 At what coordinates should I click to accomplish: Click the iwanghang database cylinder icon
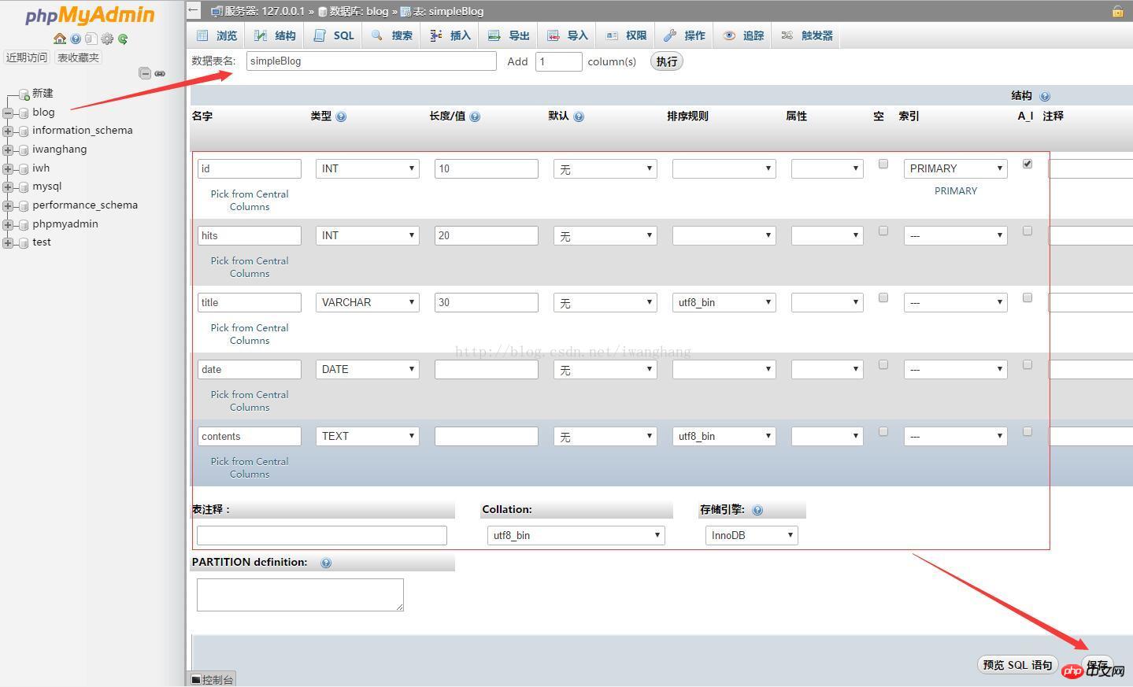coord(24,150)
